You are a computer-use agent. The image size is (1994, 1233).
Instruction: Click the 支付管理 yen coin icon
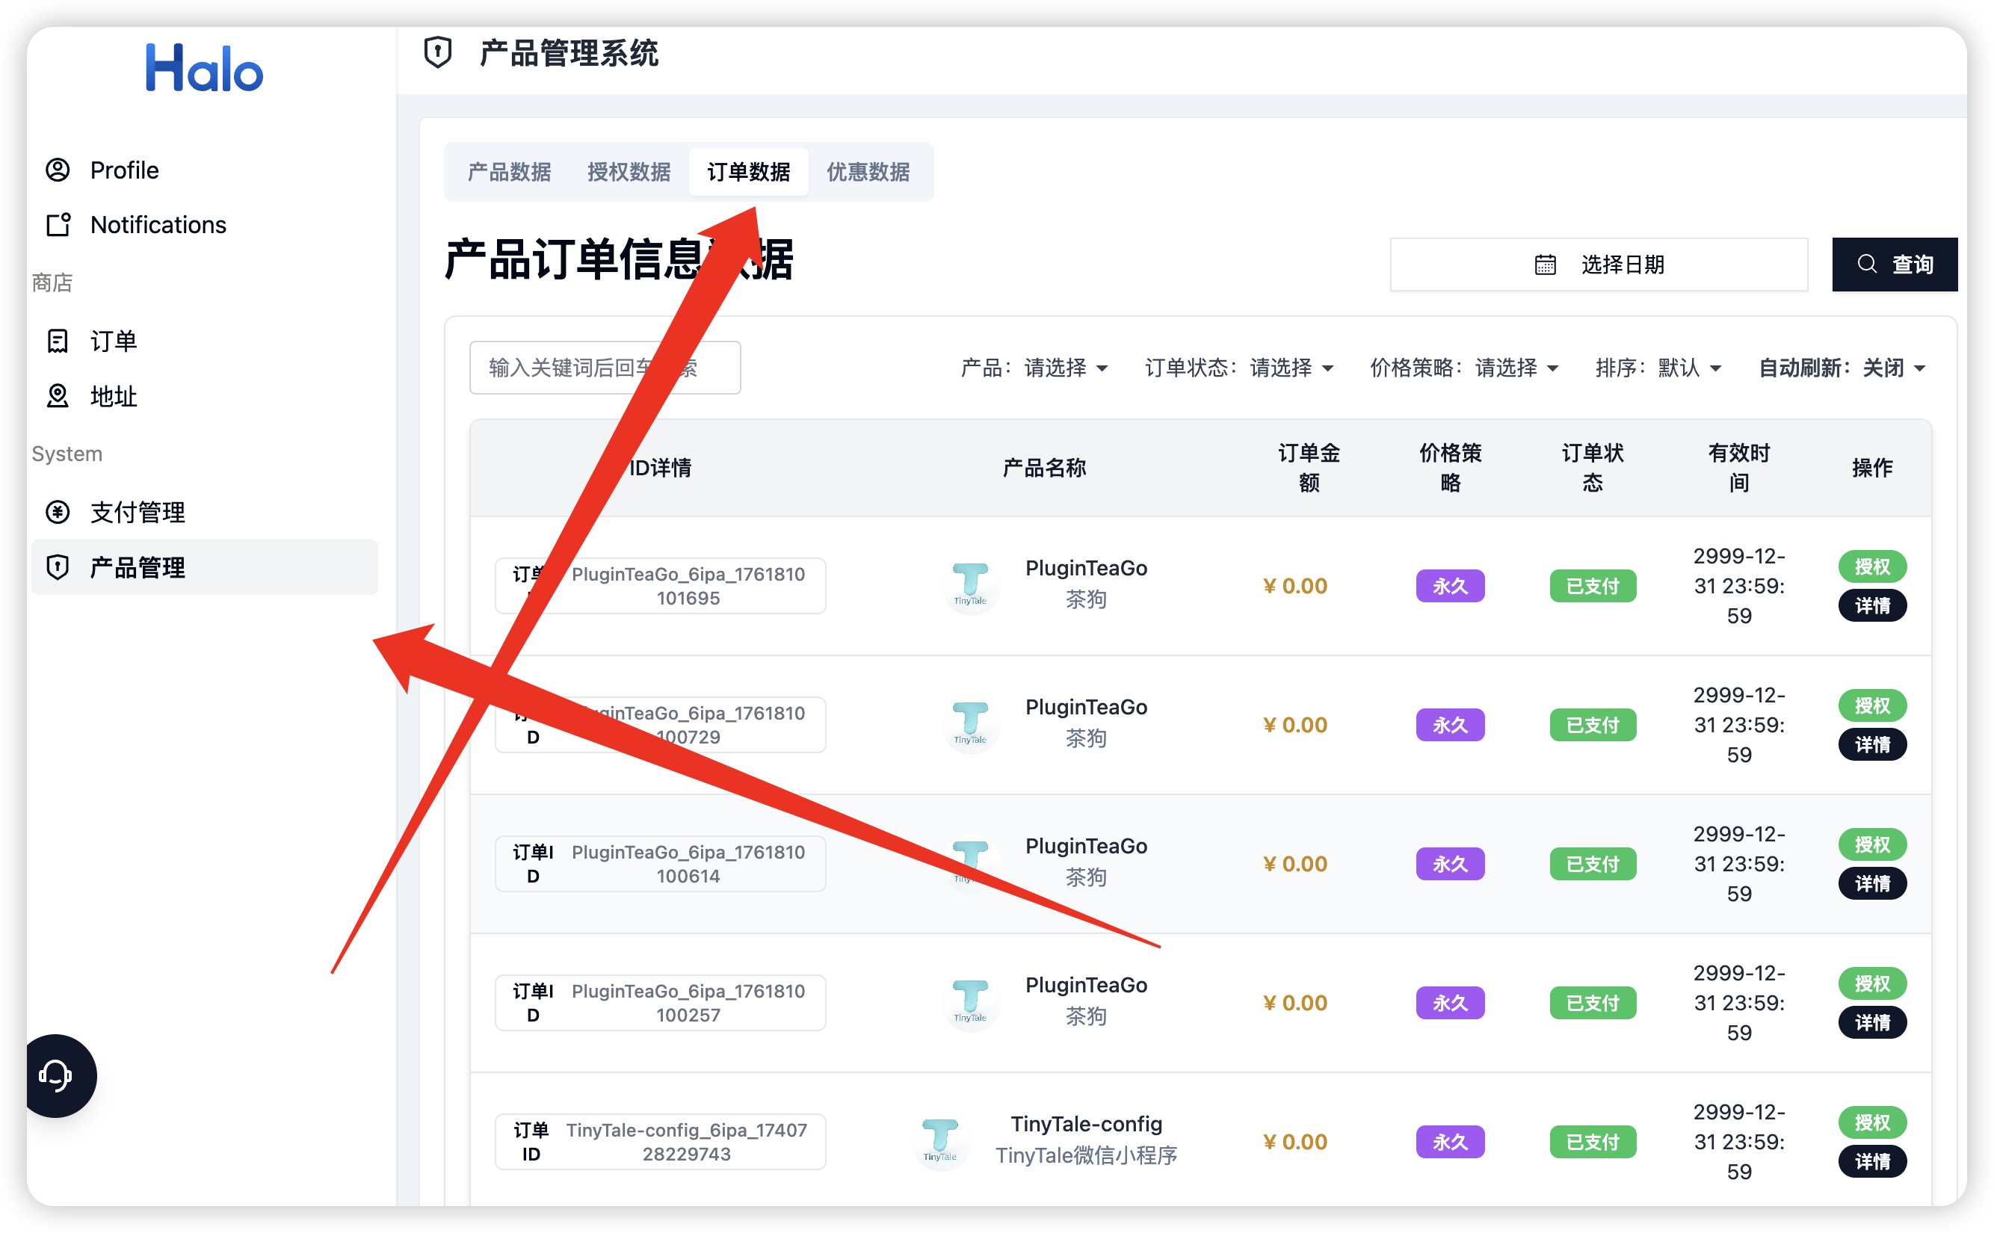58,512
